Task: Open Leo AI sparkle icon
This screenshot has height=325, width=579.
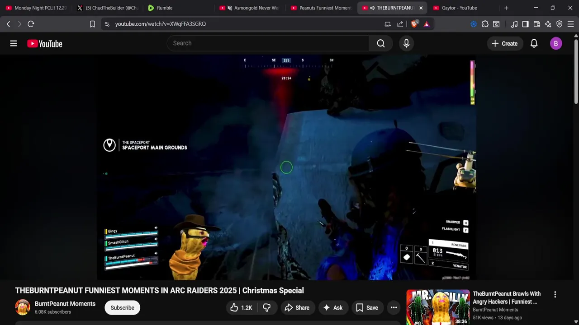Action: pos(548,24)
